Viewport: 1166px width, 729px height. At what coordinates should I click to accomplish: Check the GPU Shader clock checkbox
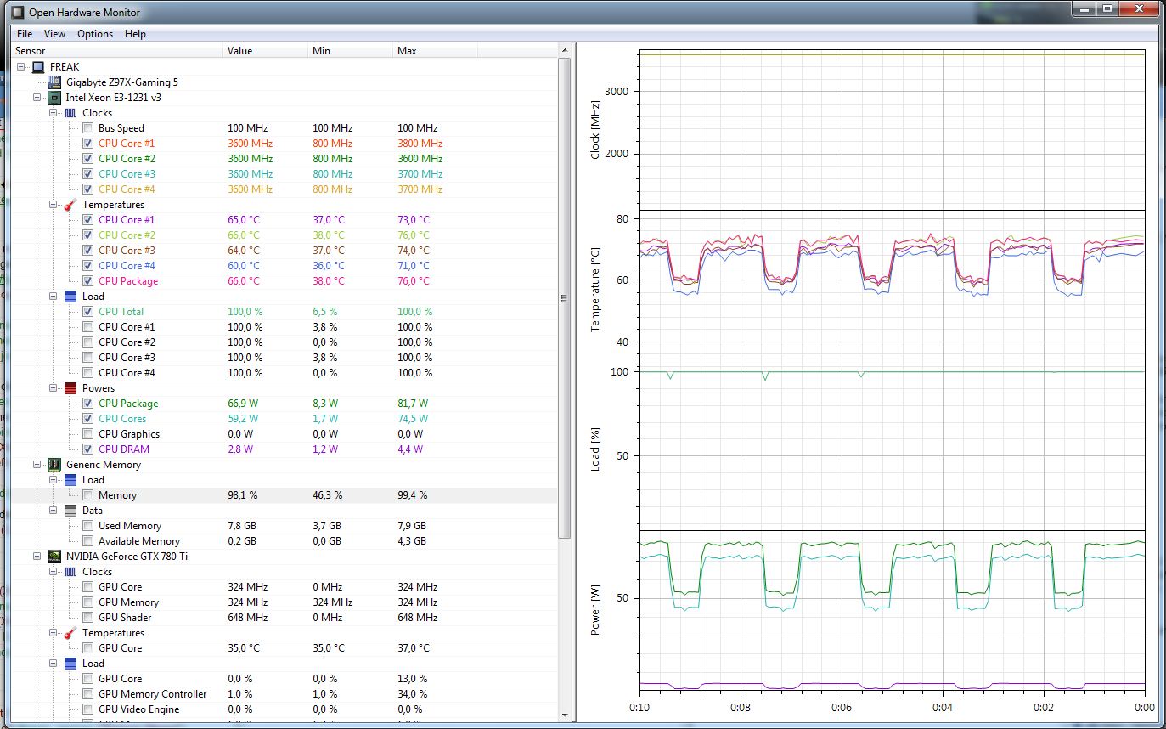coord(88,618)
